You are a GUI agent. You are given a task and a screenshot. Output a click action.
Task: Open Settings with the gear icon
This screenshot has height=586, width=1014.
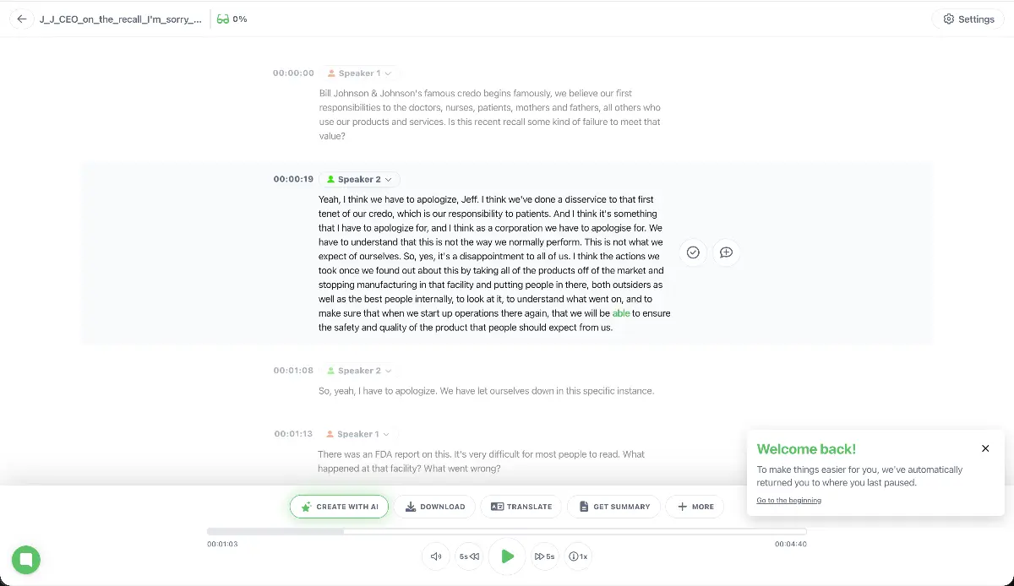coord(968,19)
